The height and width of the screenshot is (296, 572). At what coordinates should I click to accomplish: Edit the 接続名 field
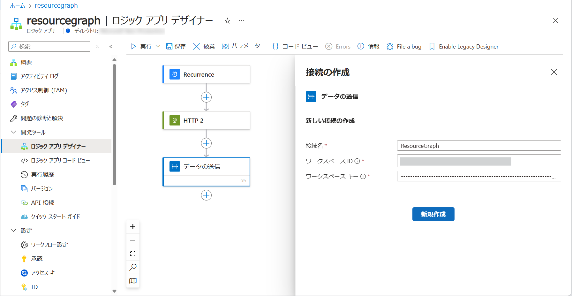click(x=479, y=146)
